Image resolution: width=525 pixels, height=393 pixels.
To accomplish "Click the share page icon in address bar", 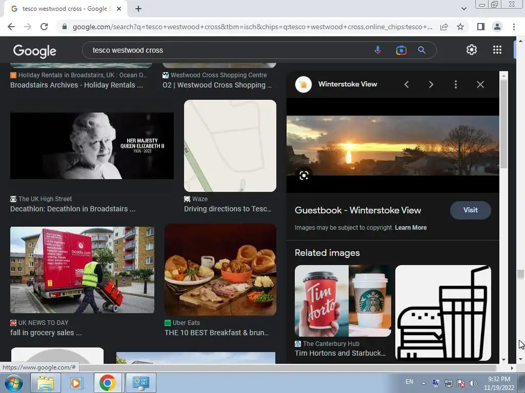I will pos(444,27).
